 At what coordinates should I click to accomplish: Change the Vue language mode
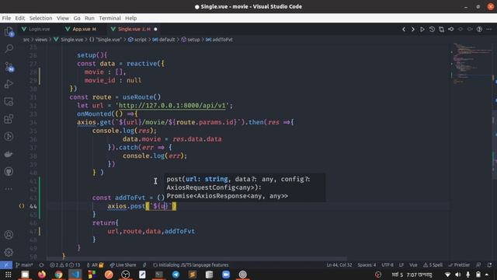point(413,264)
